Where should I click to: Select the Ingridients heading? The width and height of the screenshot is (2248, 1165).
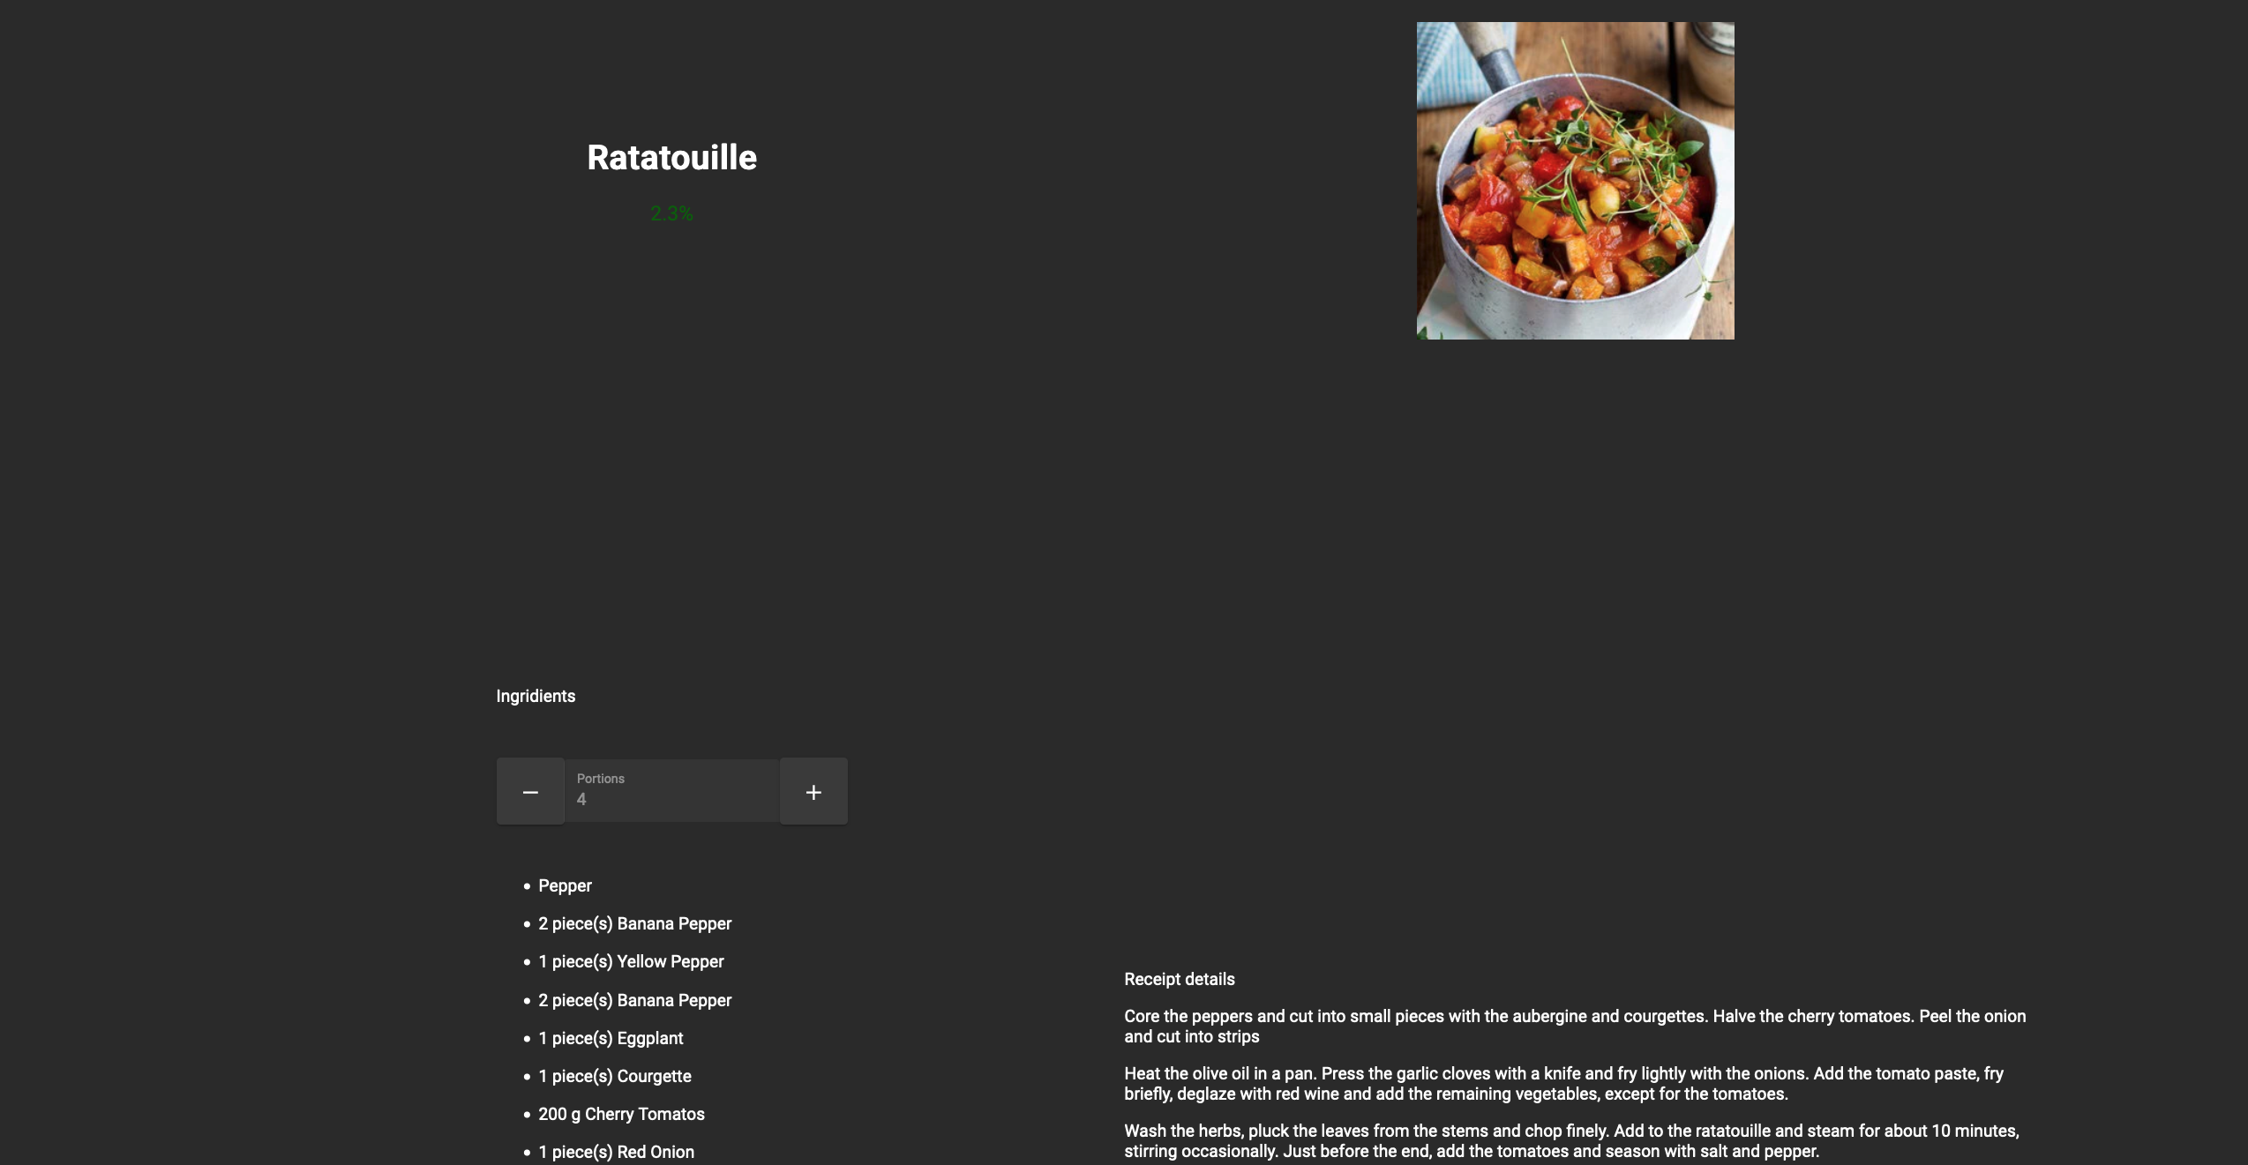pos(536,696)
